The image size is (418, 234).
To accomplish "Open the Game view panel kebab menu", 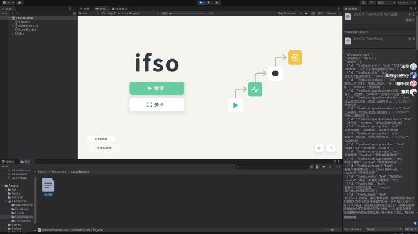I will coord(339,9).
